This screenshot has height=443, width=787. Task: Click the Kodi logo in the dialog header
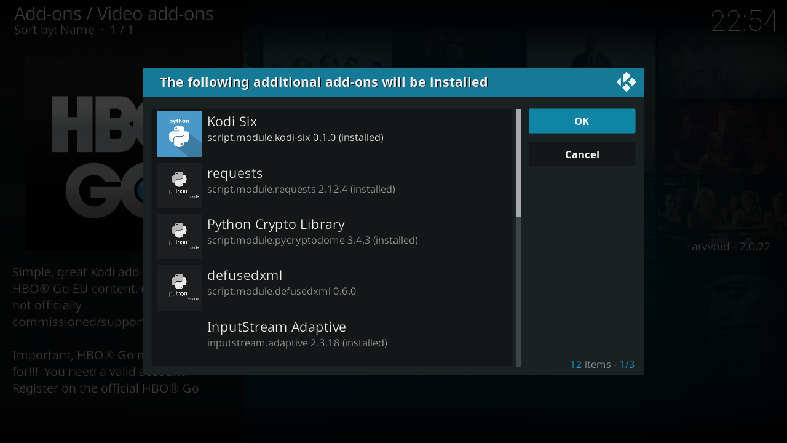pos(626,82)
